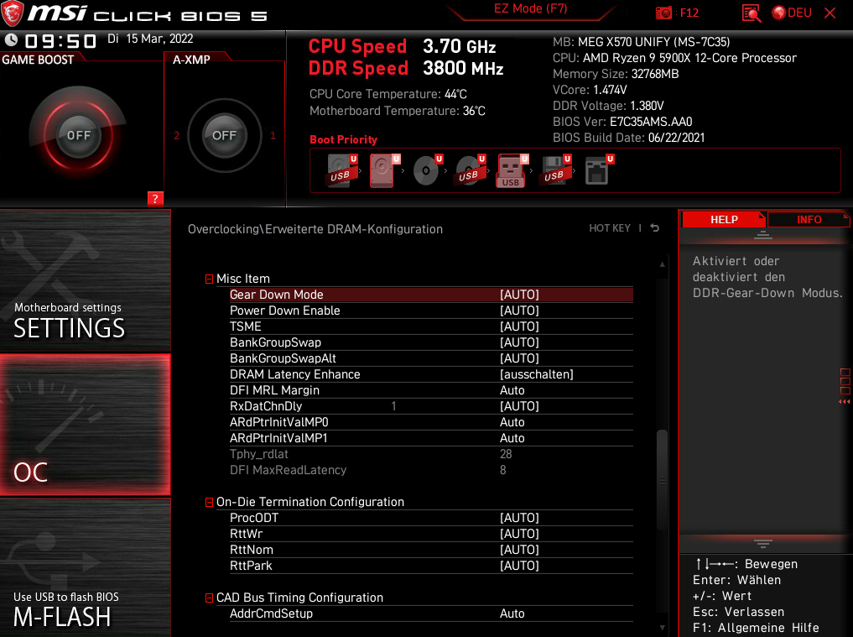Switch to the HELP tab
This screenshot has width=853, height=637.
pyautogui.click(x=724, y=219)
